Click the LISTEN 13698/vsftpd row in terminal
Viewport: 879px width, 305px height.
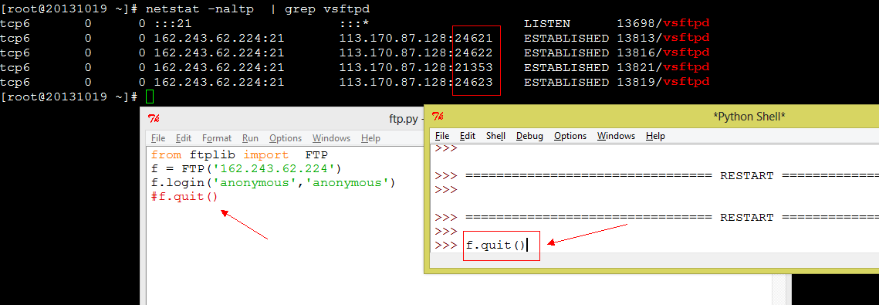[355, 23]
